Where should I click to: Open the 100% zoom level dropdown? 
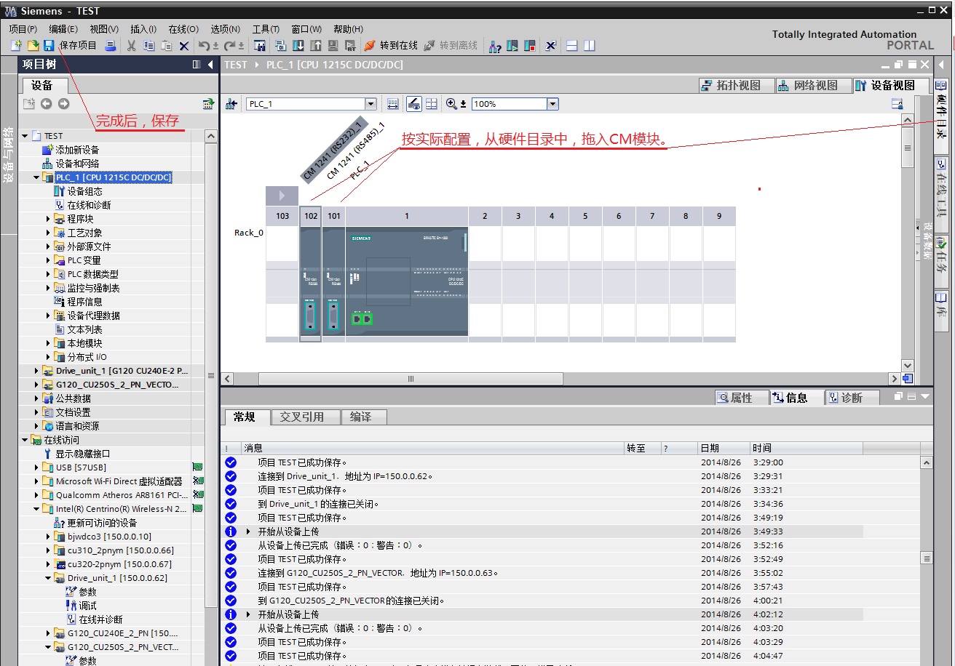tap(552, 104)
